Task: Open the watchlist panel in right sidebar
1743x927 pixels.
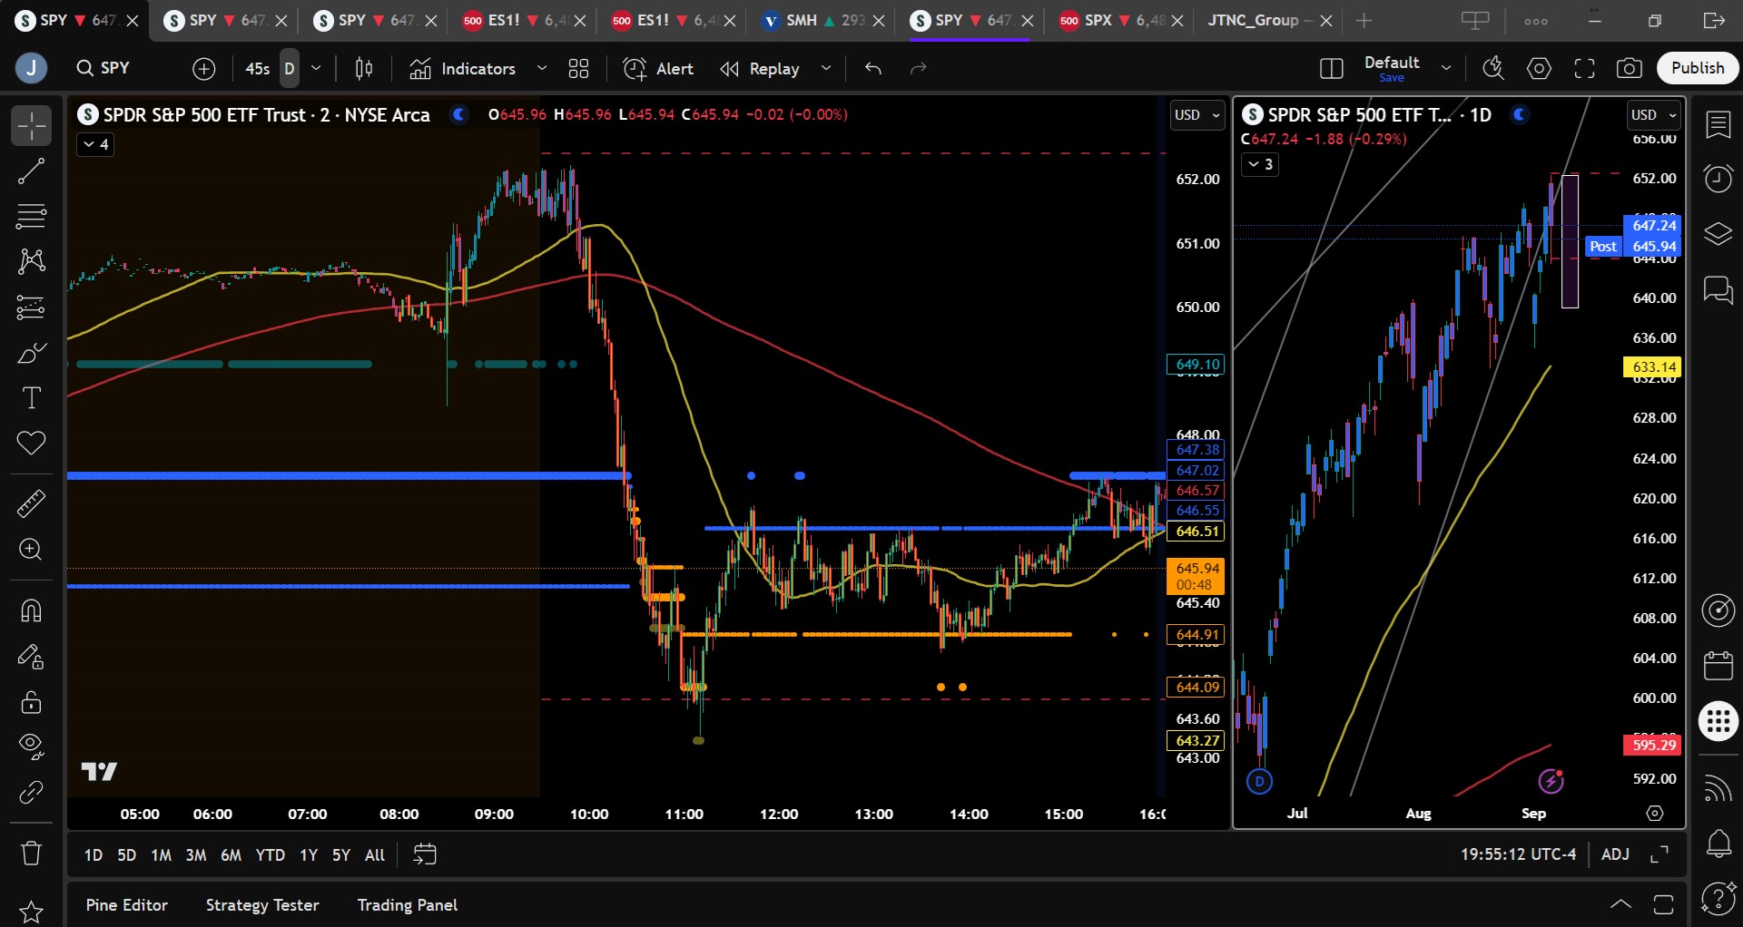Action: (1718, 125)
